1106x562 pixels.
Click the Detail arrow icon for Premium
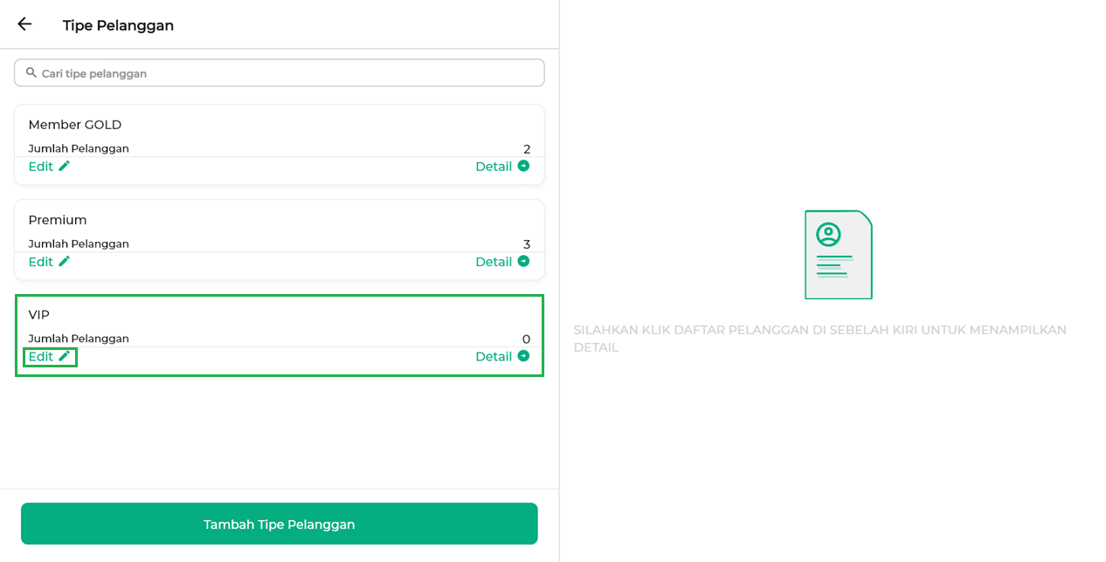523,261
